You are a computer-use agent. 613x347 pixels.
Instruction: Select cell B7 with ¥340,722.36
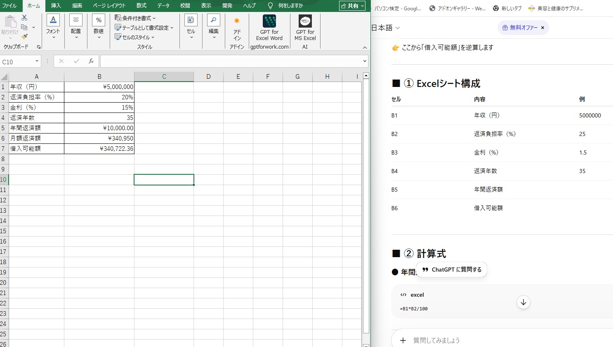(x=99, y=148)
